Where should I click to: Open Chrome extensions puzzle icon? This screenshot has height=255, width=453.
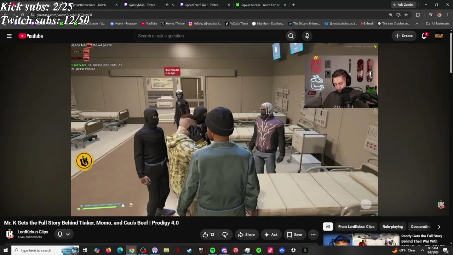tap(418, 15)
